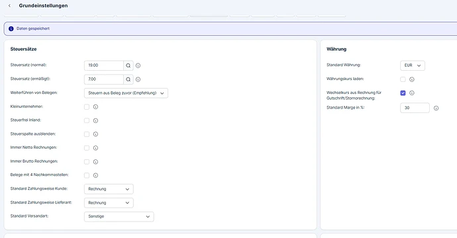Click the Währung section heading
The image size is (457, 238).
point(336,49)
